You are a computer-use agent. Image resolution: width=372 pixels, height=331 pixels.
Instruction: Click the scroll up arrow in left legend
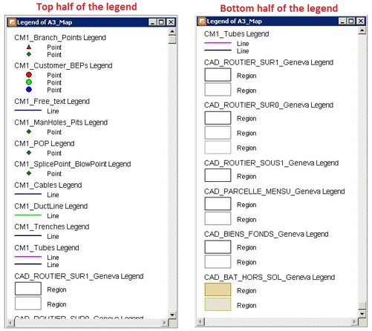[x=172, y=32]
